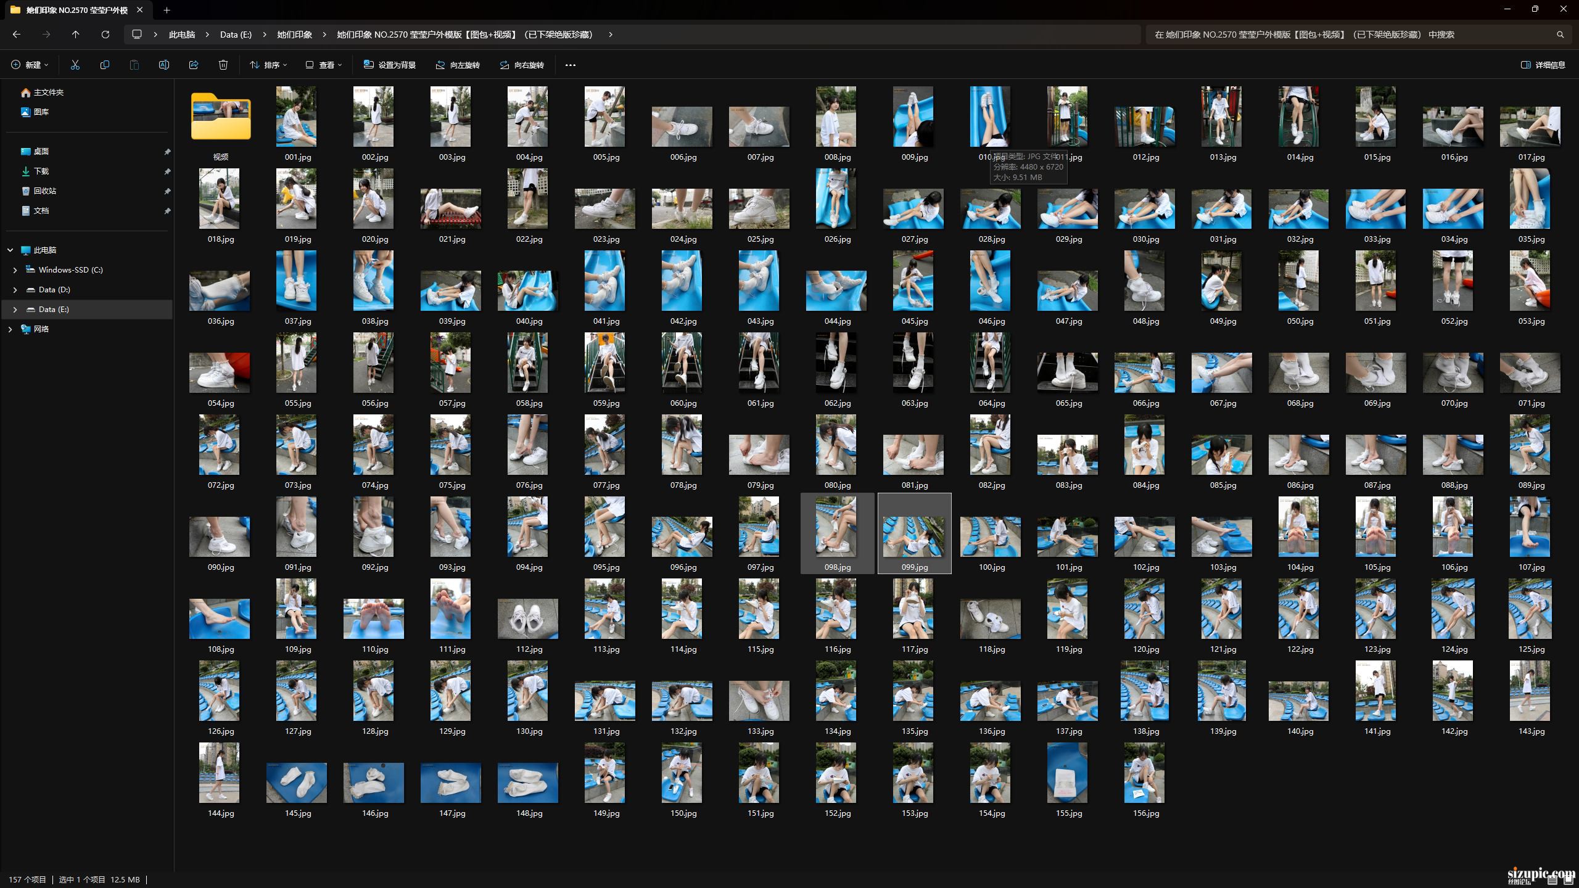Screen dimensions: 1579x888
Task: Go up one folder level arrow
Action: [x=76, y=35]
